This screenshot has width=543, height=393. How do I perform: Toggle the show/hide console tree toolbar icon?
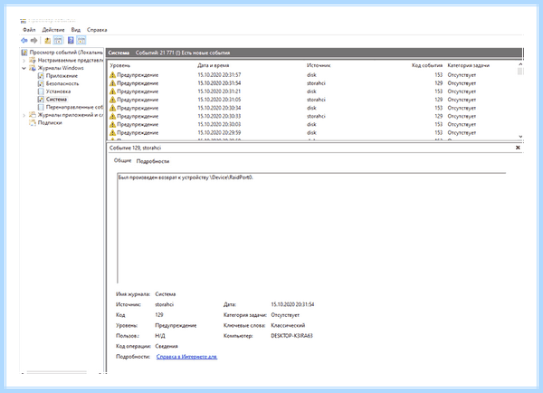coord(58,41)
